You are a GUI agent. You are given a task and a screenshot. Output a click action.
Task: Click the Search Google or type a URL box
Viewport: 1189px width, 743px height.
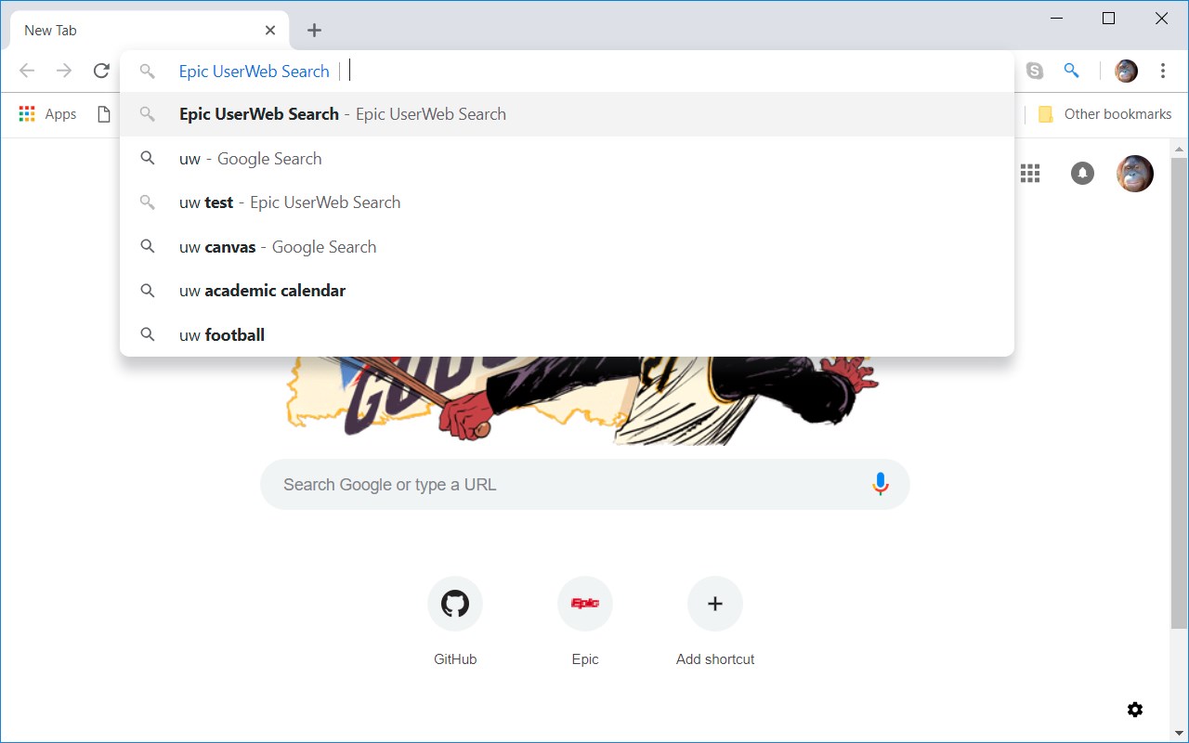[x=585, y=485]
